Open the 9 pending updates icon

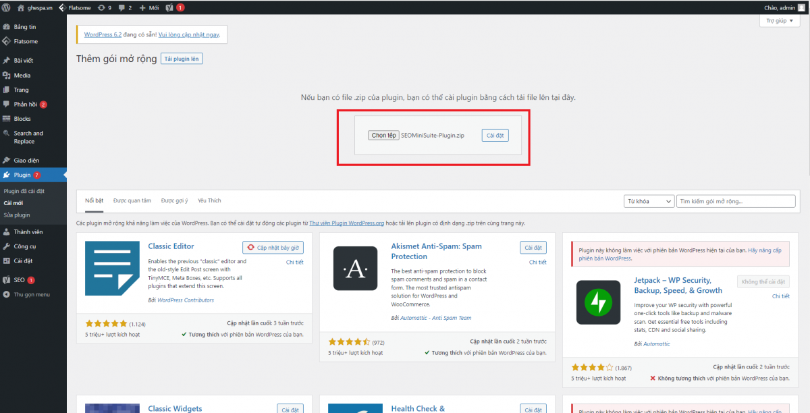[105, 7]
